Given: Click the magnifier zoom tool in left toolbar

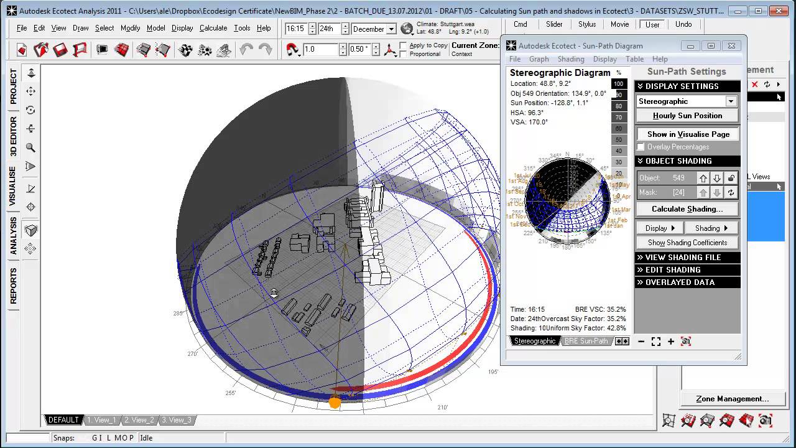Looking at the screenshot, I should [x=30, y=148].
